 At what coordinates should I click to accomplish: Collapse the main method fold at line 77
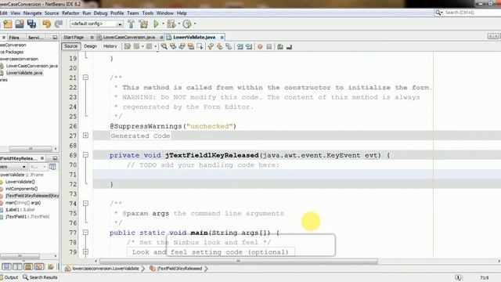pos(85,233)
